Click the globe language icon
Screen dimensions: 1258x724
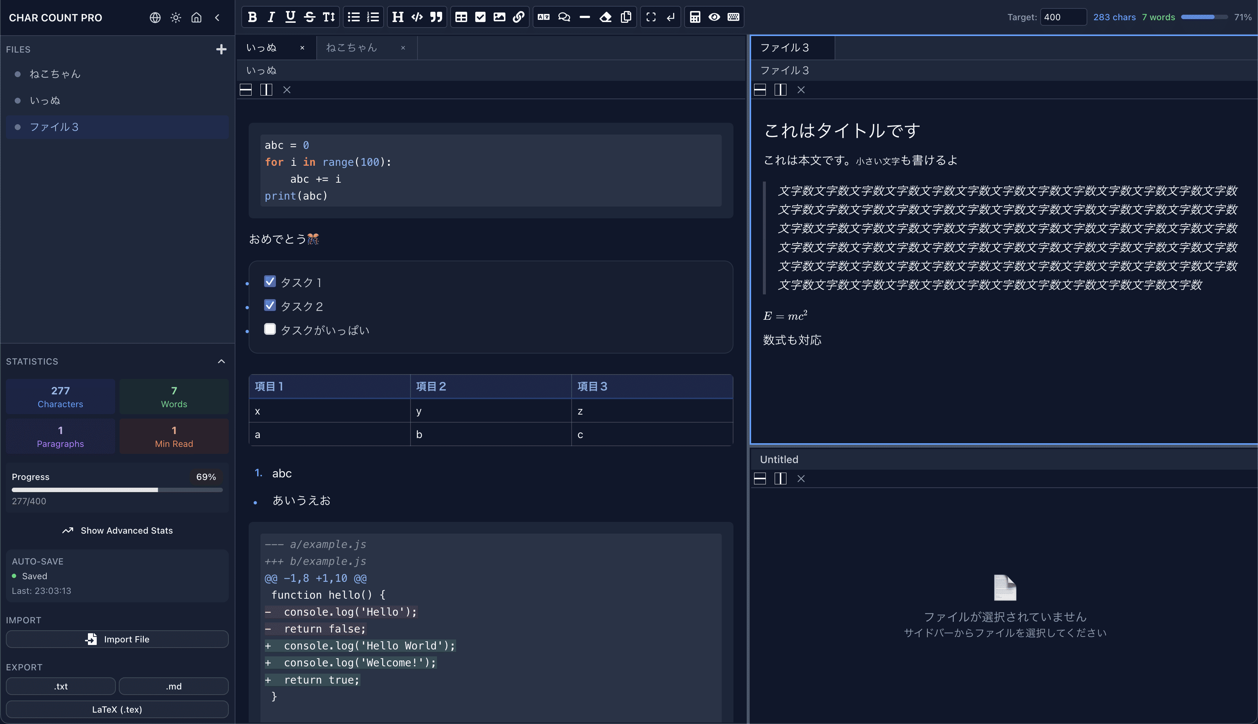click(x=155, y=18)
